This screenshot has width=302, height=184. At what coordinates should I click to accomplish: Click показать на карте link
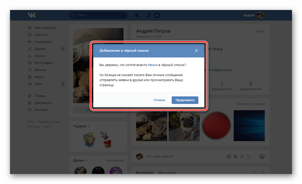coord(251,104)
